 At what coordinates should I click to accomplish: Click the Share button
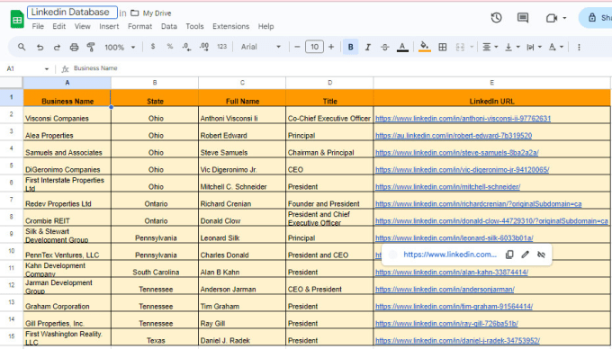click(596, 18)
